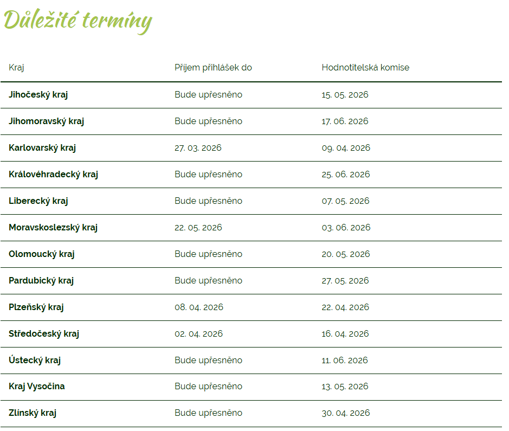
Task: Click Moravskoslezský deadline 22. 05. 2026
Action: click(x=198, y=228)
